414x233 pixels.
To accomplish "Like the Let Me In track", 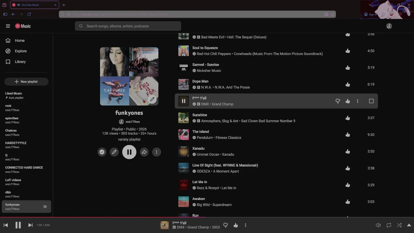I will click(x=348, y=185).
